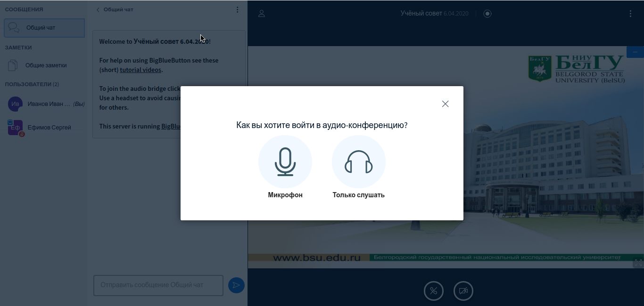Open chat options three-dot menu
The height and width of the screenshot is (306, 644).
pos(237,9)
